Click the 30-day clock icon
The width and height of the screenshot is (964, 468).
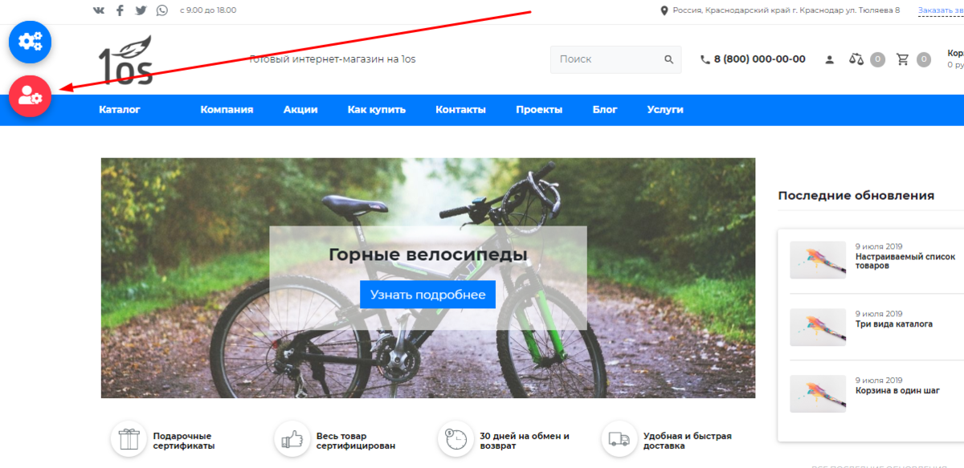pos(455,439)
